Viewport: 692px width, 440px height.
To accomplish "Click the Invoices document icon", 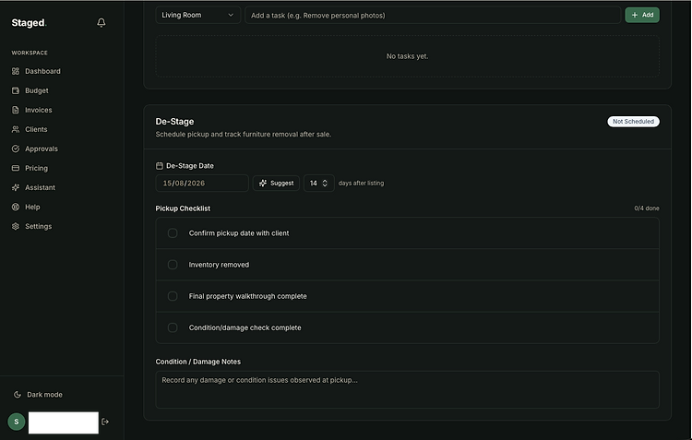I will (x=16, y=110).
